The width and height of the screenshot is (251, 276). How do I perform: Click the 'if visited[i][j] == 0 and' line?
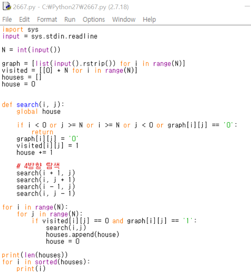click(x=114, y=221)
